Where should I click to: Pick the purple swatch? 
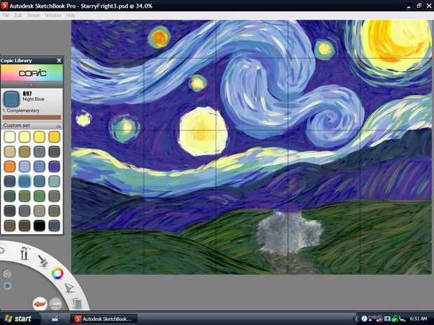pyautogui.click(x=54, y=166)
